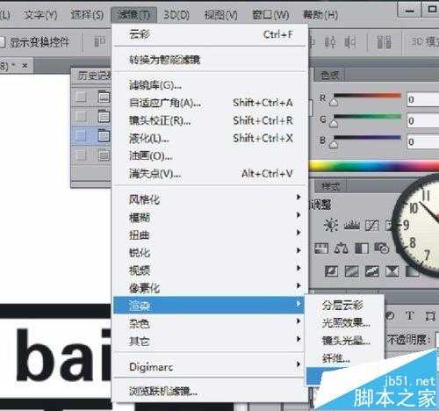The image size is (439, 411).
Task: Open 滤镜库(G)... from the filter menu
Action: pos(209,85)
